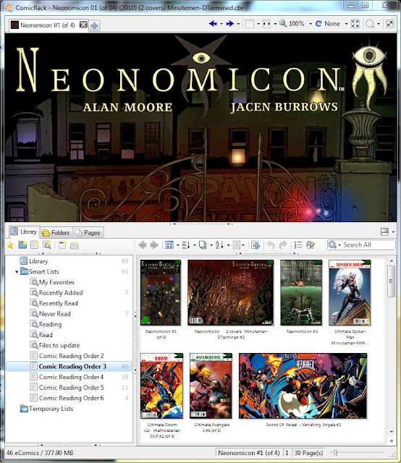Select Files to update list
Image resolution: width=401 pixels, height=463 pixels.
(x=59, y=346)
